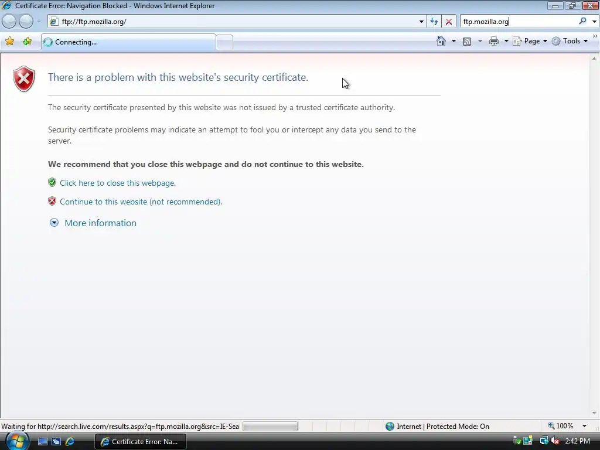Viewport: 600px width, 450px height.
Task: Click the network tray icon
Action: 544,441
